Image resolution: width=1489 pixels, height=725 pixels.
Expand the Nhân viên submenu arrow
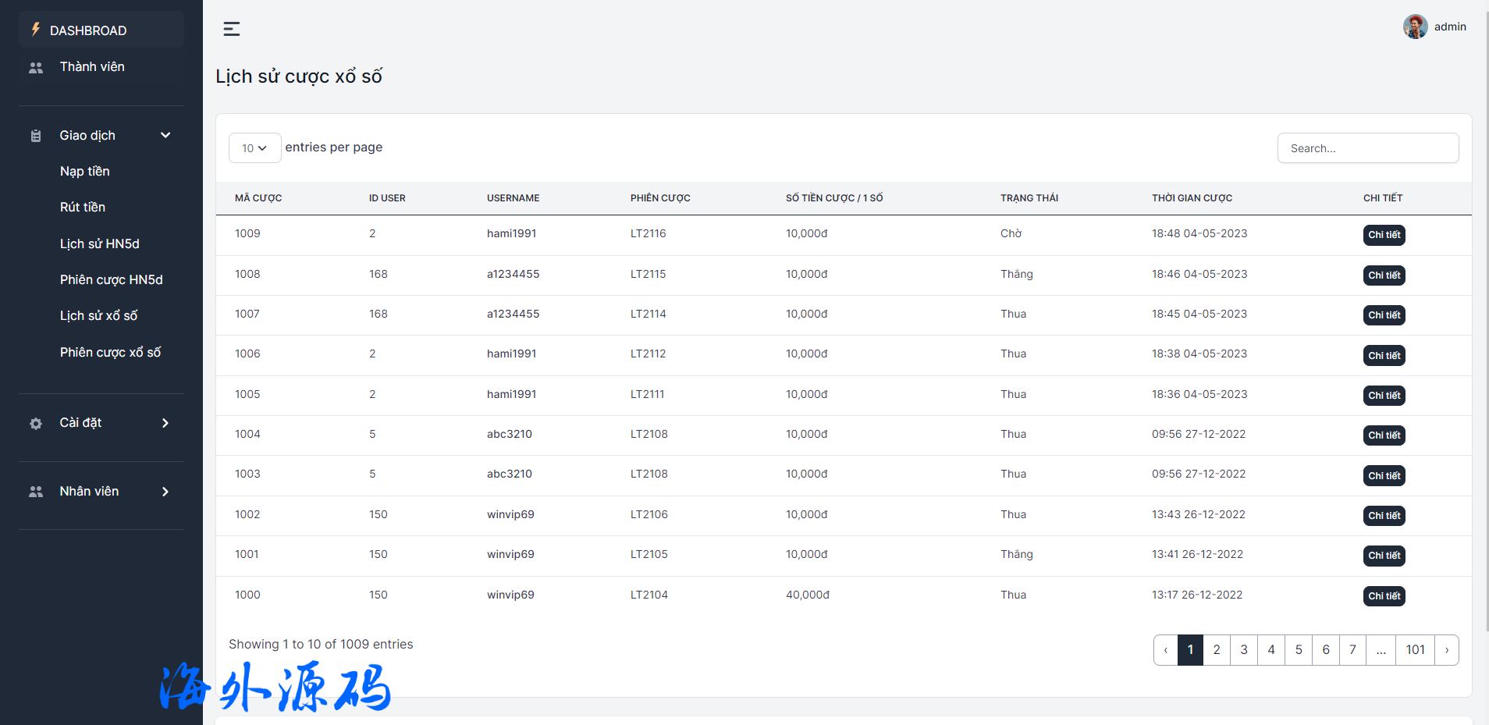coord(165,492)
